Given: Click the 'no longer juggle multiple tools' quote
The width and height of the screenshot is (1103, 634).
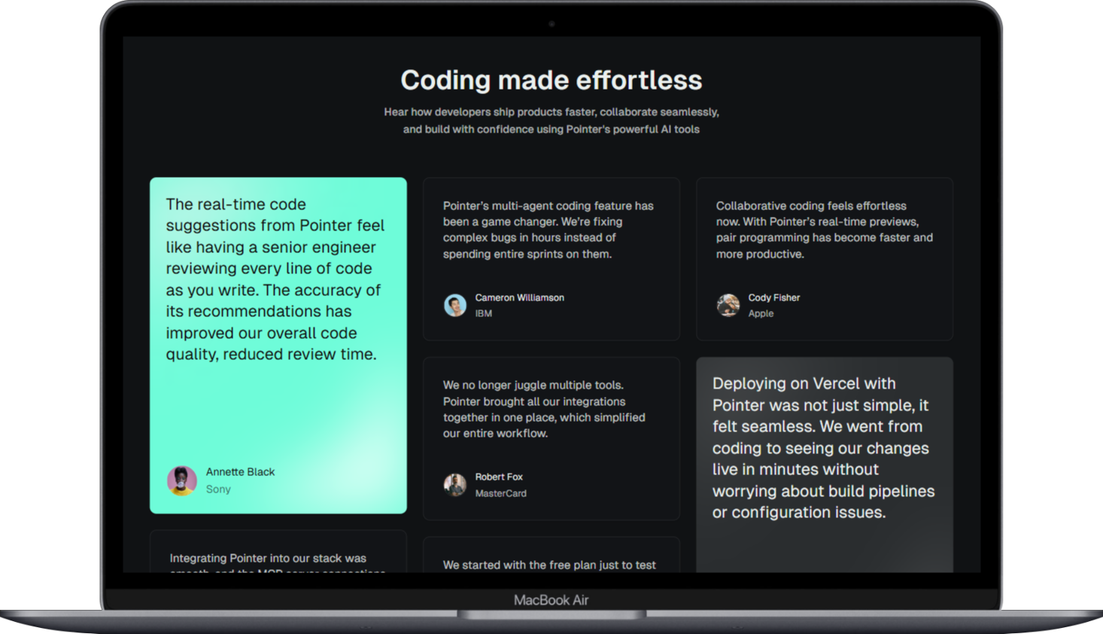Looking at the screenshot, I should click(x=543, y=409).
